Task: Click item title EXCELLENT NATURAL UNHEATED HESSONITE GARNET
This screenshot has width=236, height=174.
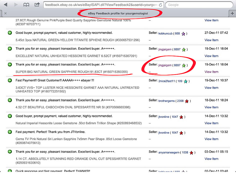Action: click(76, 56)
